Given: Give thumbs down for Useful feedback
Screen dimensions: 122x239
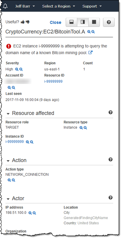Looking at the screenshot, I should (x=27, y=22).
